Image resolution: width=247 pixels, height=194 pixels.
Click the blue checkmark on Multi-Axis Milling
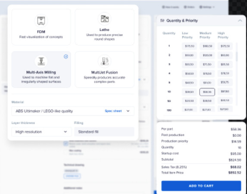(x=66, y=56)
